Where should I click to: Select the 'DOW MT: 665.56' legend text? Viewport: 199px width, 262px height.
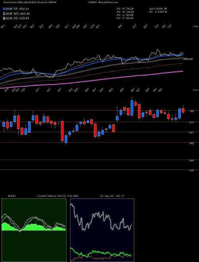pyautogui.click(x=18, y=13)
